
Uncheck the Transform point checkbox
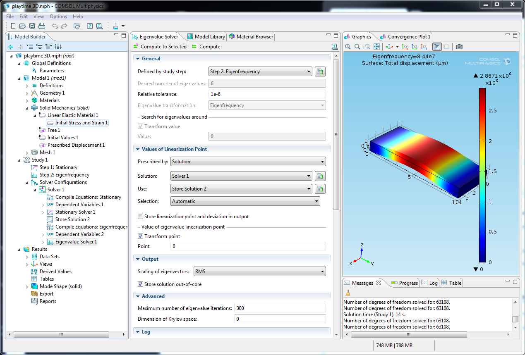click(141, 236)
